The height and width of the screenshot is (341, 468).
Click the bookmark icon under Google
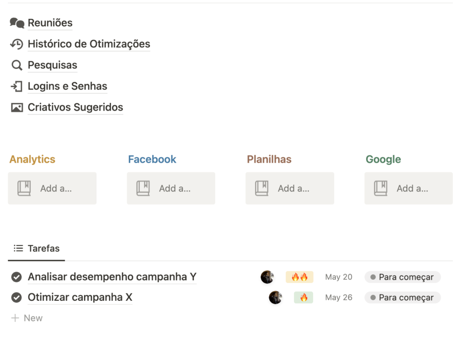(381, 188)
